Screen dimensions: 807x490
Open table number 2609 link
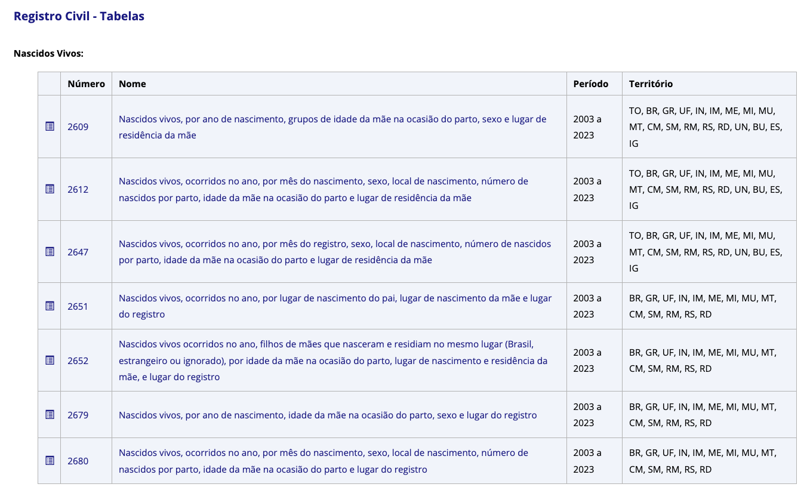pos(78,127)
